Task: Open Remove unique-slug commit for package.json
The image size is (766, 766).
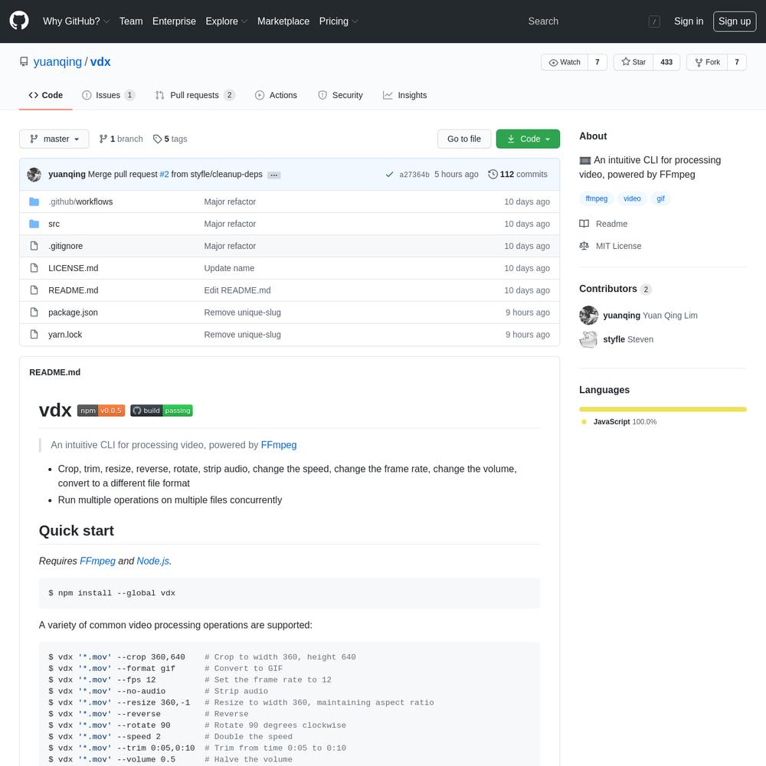Action: tap(242, 313)
